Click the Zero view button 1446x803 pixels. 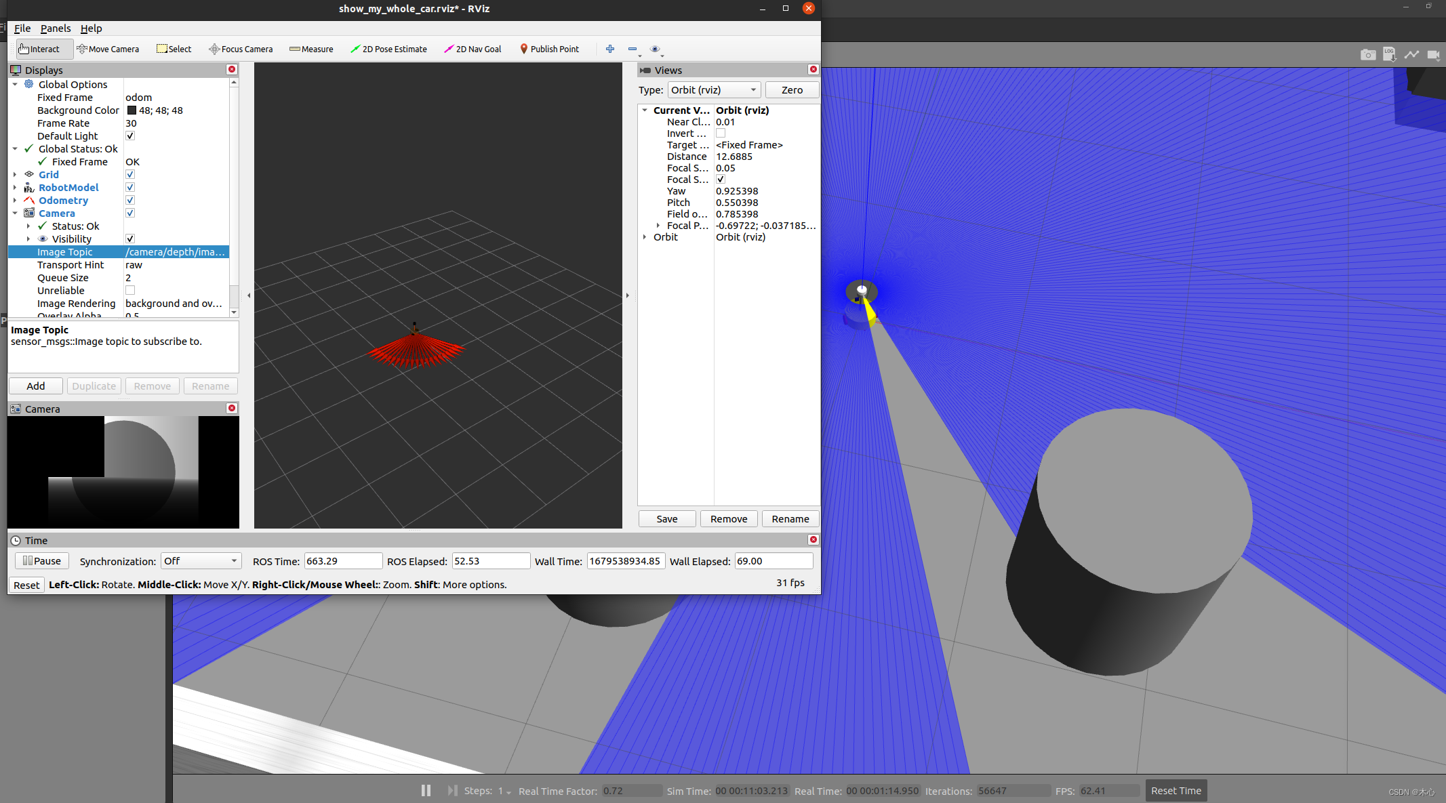point(791,90)
